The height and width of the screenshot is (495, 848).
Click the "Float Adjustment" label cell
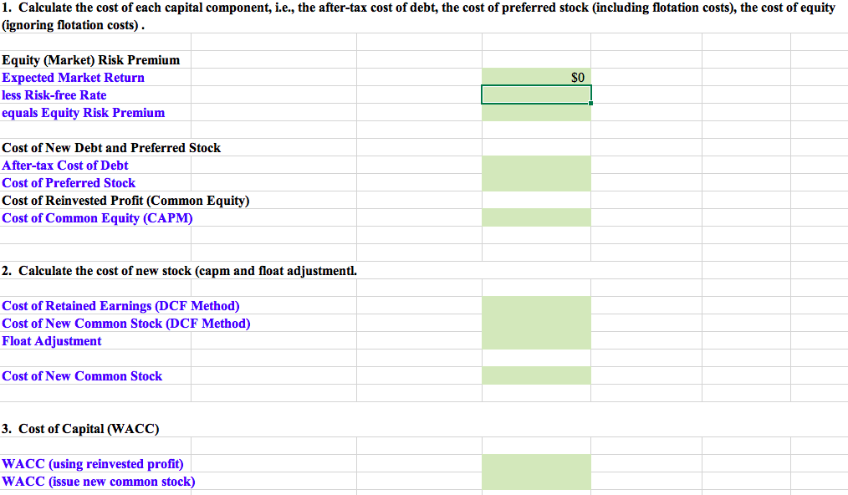tap(51, 340)
